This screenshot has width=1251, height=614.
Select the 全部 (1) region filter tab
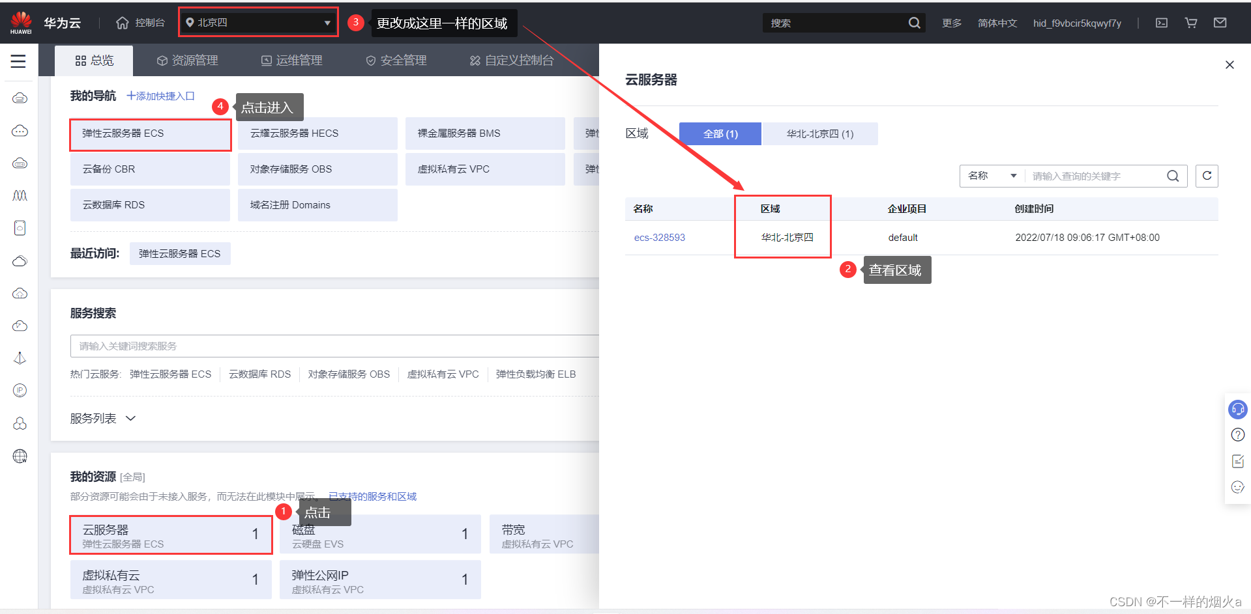(720, 133)
